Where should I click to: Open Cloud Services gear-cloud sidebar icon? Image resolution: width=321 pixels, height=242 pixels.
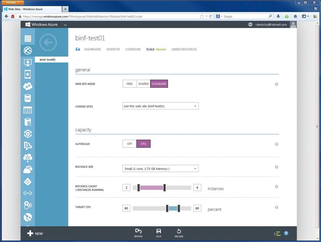28,86
